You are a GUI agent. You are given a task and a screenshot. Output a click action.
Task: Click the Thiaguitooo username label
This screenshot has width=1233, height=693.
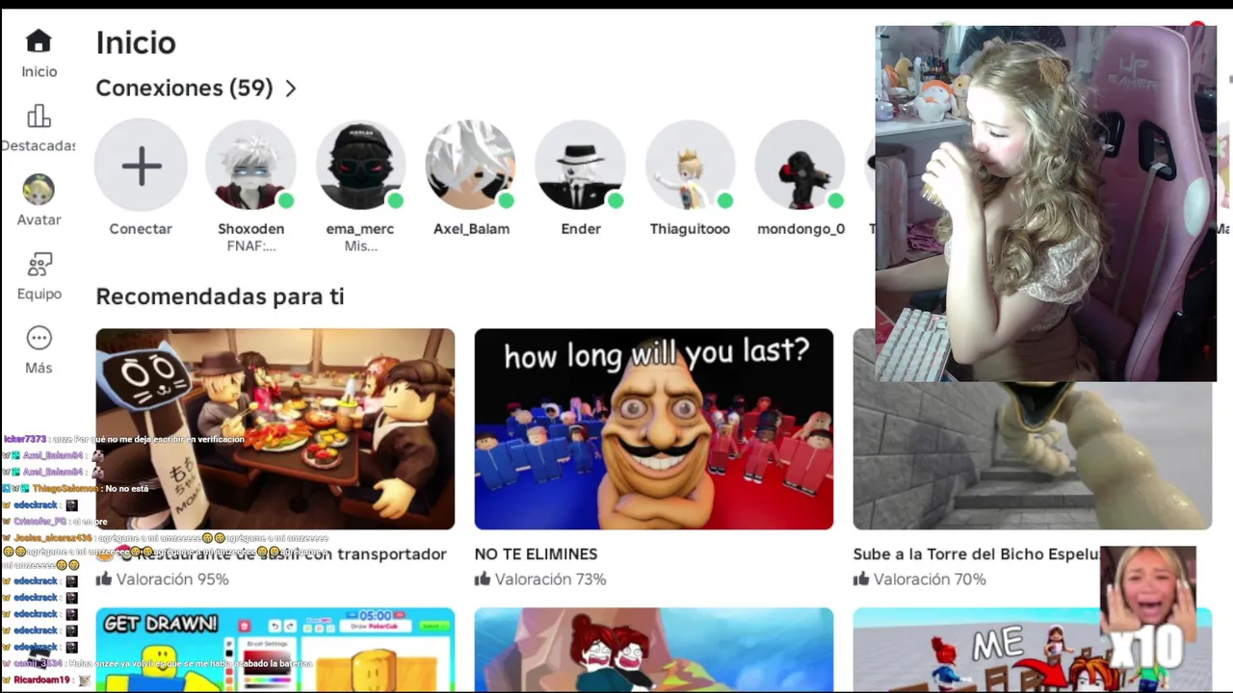(690, 229)
